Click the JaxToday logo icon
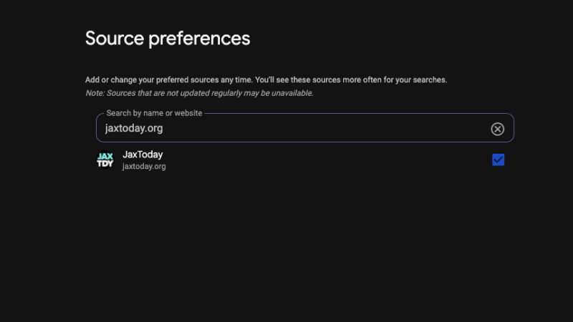The height and width of the screenshot is (322, 573). pyautogui.click(x=105, y=160)
